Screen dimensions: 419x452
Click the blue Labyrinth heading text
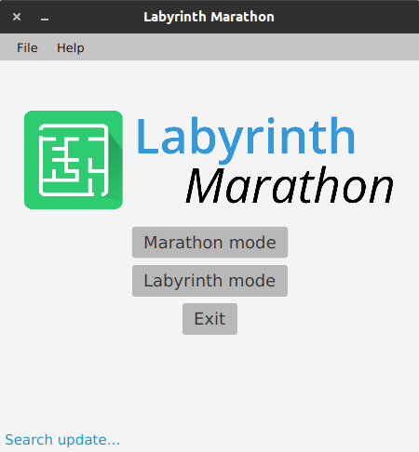click(246, 139)
